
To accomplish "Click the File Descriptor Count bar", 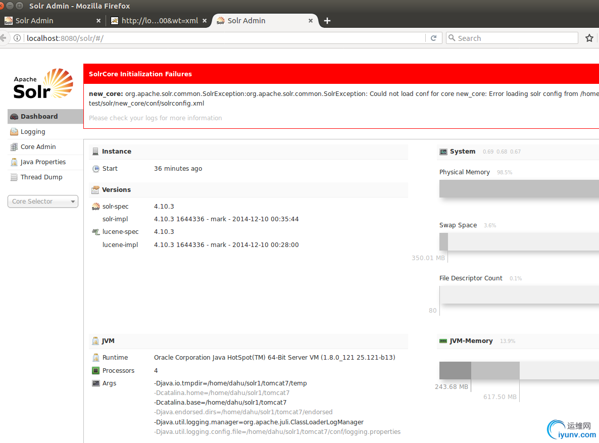I will click(519, 294).
